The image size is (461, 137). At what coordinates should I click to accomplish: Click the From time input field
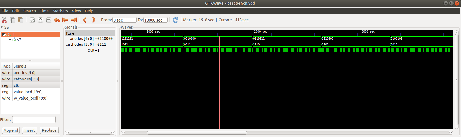pos(125,20)
